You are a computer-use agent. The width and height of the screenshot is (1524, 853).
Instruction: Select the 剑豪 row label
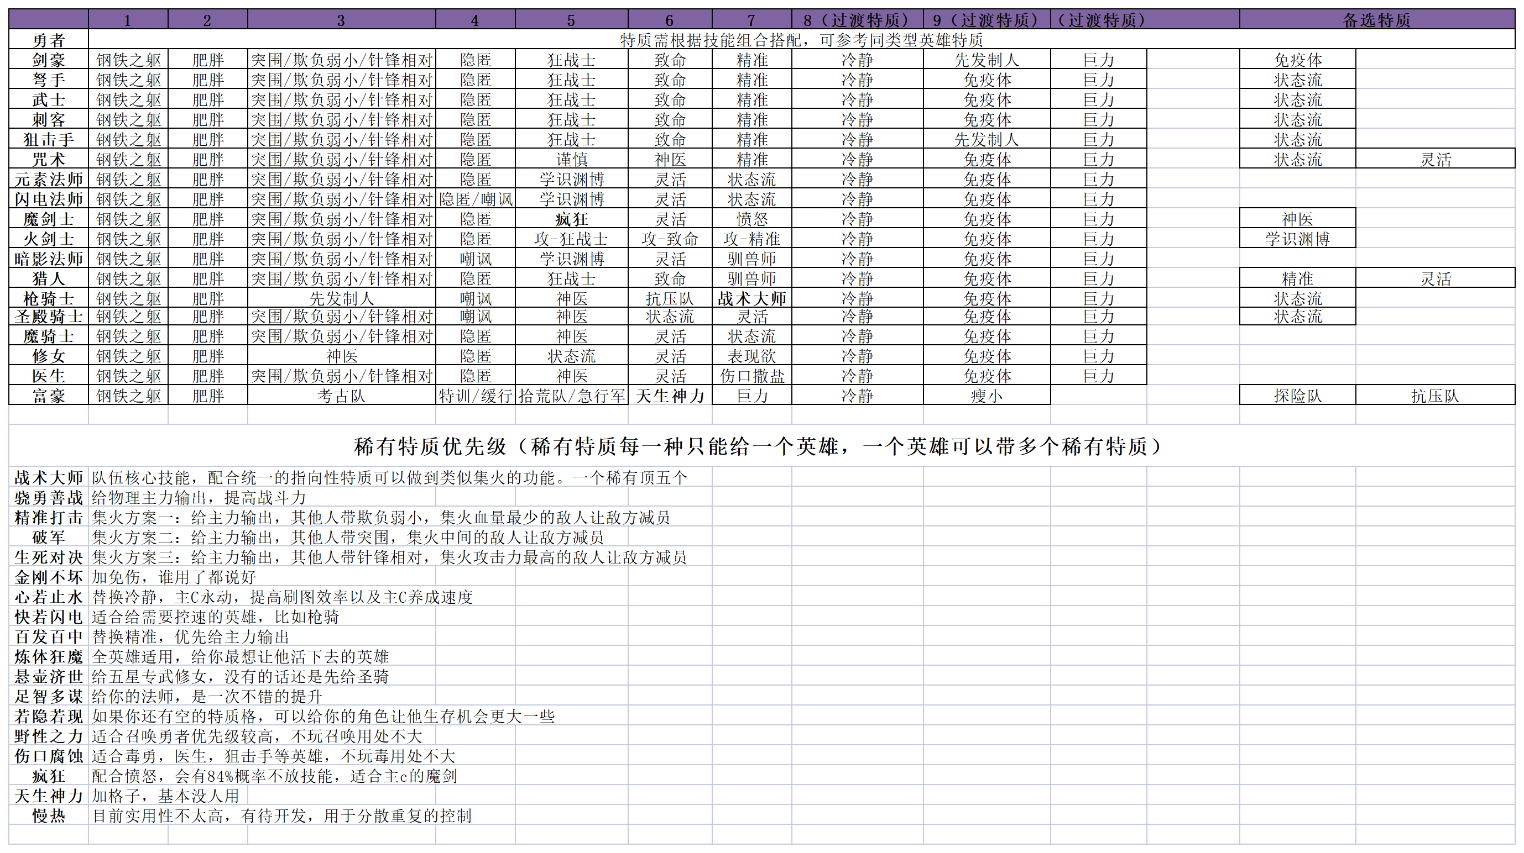click(49, 59)
